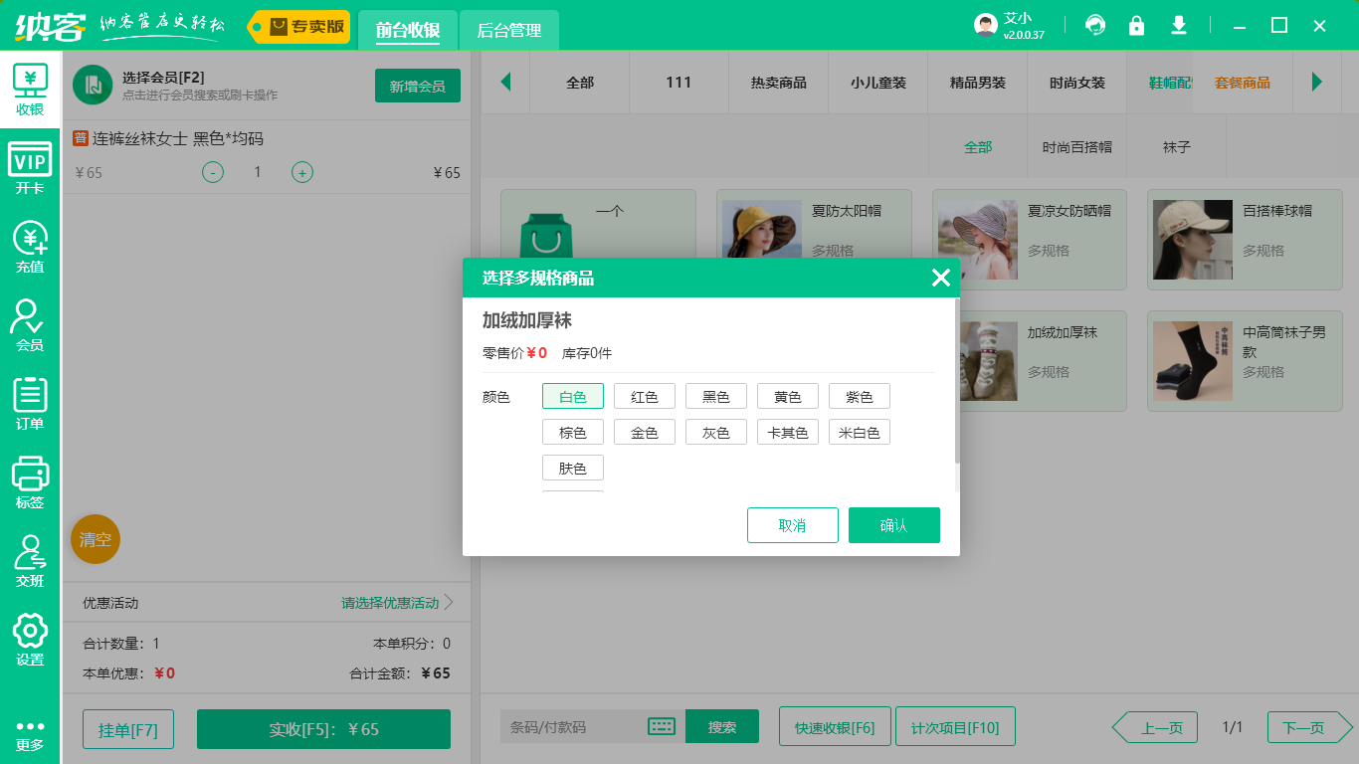Select the 收银 cashier sidebar icon
Screen dimensions: 1359x764
coord(29,88)
